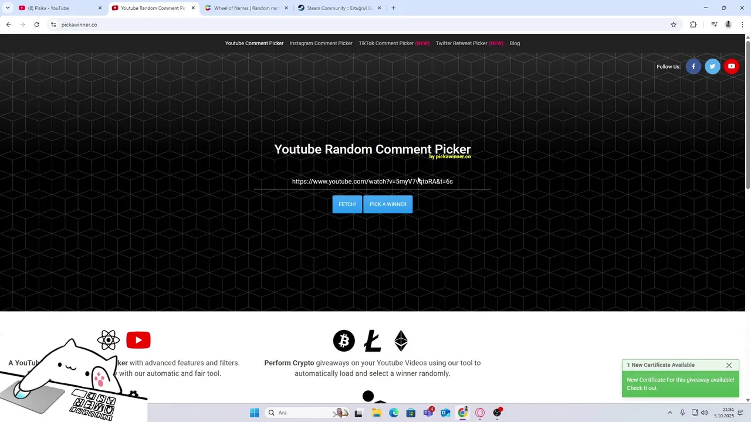Click the 'Follow Us:' label
The image size is (751, 422).
tap(668, 66)
